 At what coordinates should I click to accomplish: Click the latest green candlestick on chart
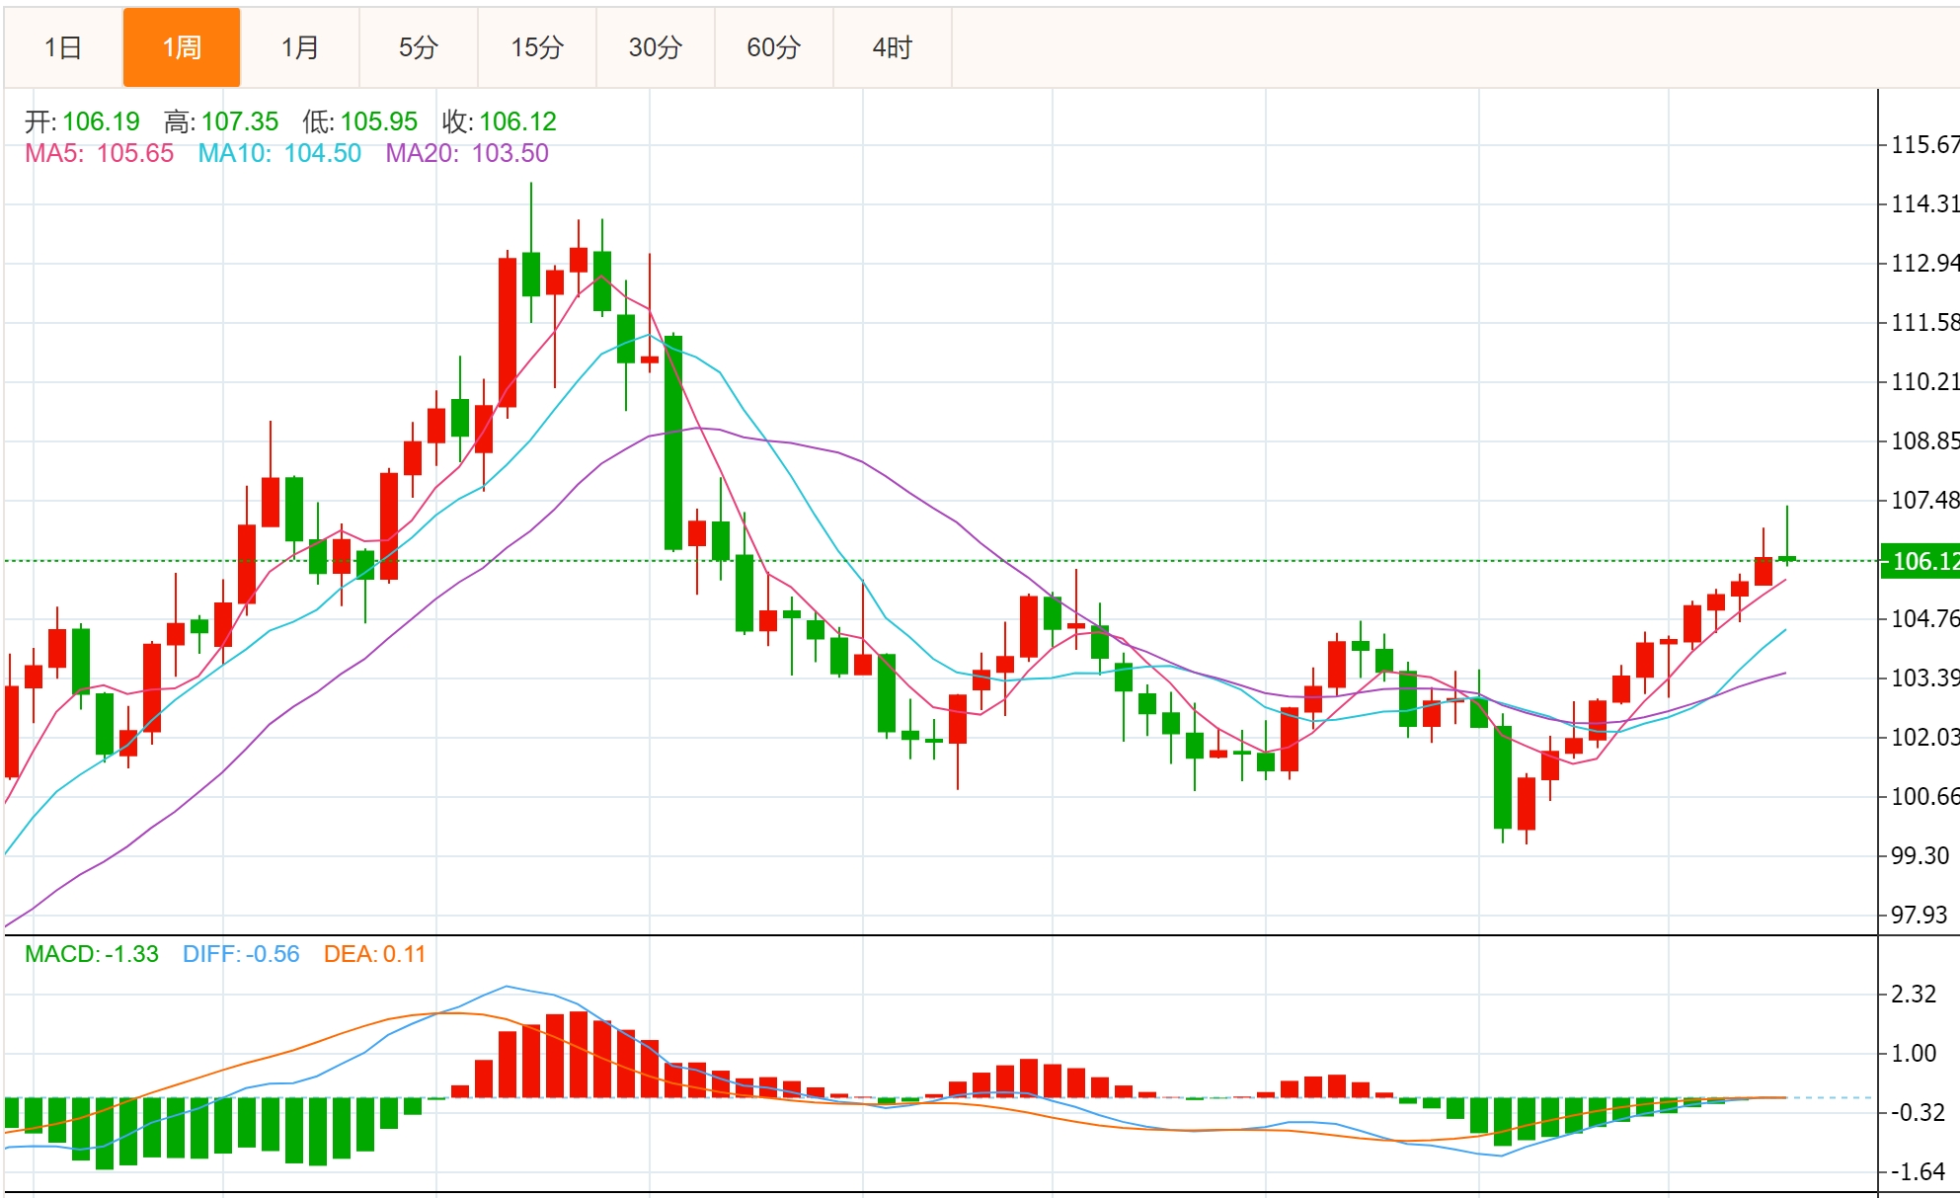(x=1786, y=559)
